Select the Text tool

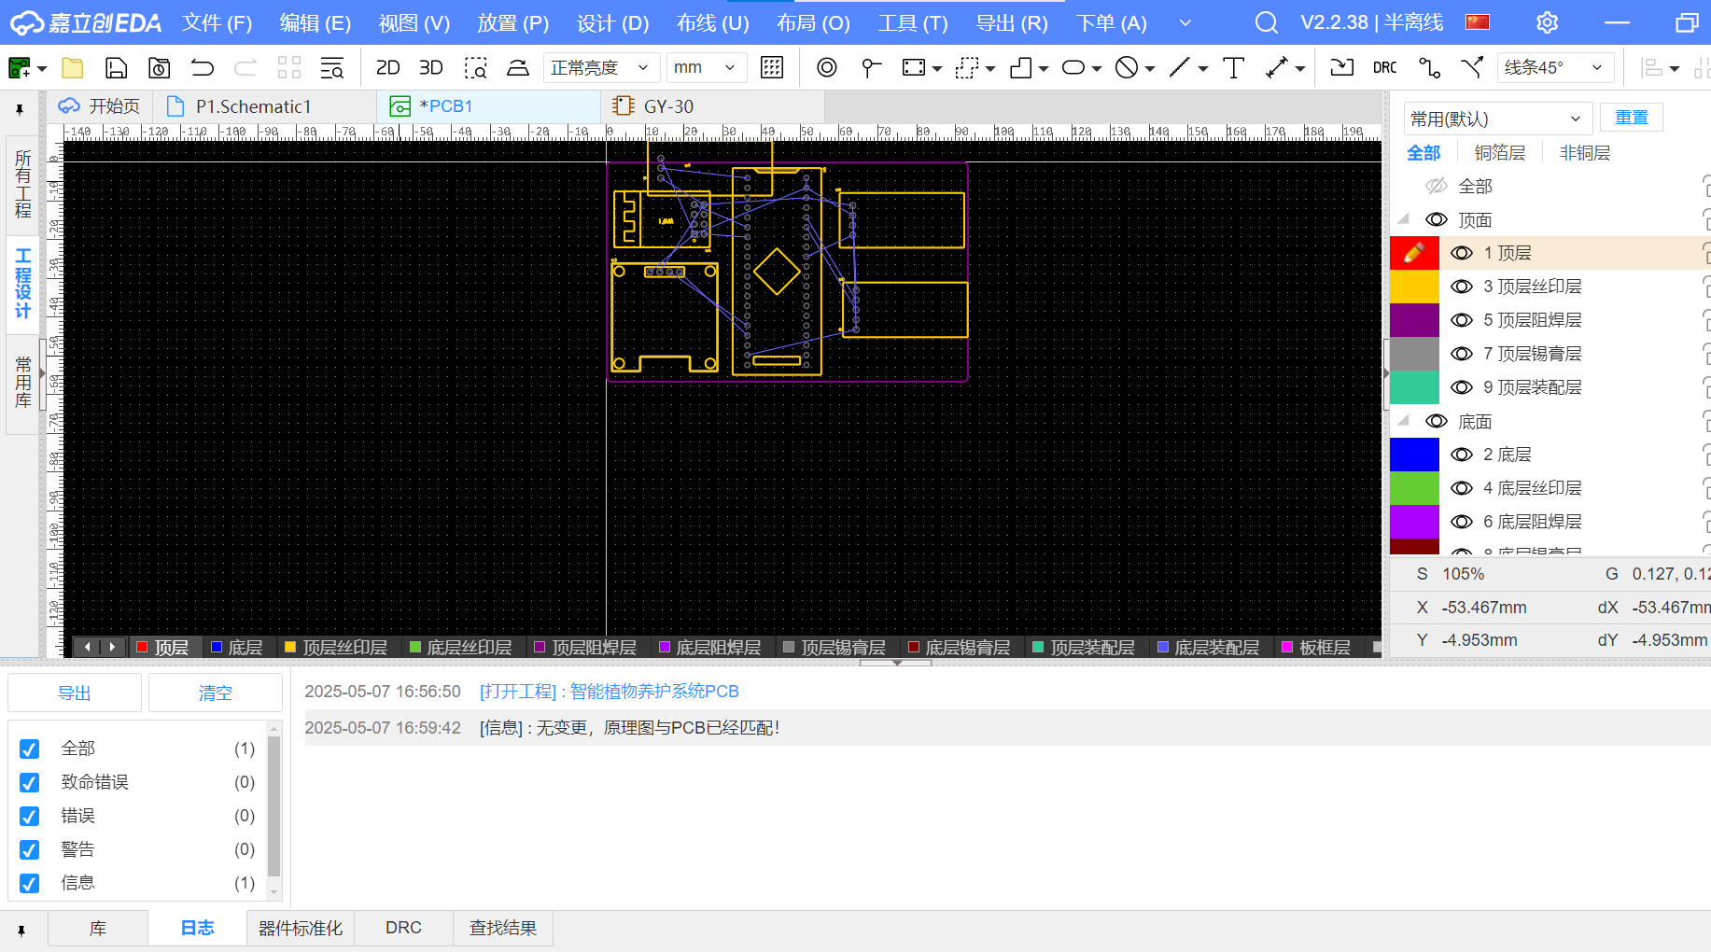1233,67
